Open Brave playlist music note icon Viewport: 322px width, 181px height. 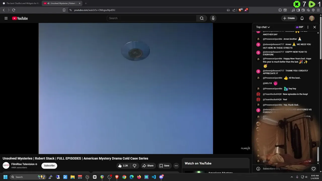coord(293,10)
